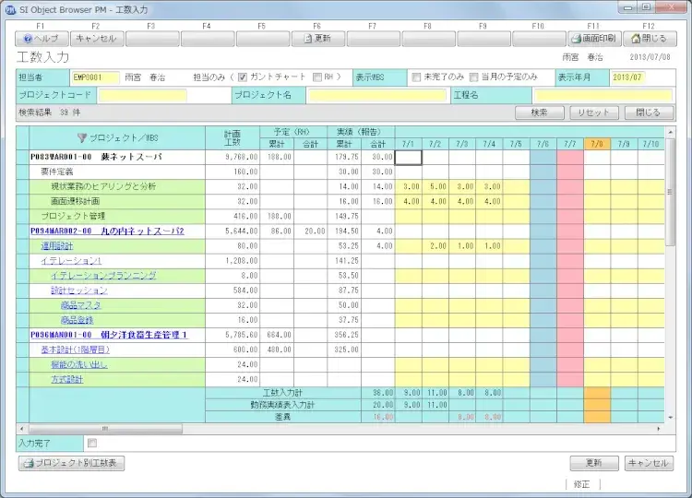This screenshot has height=498, width=692.
Task: Click the 画面印刷 print screen button
Action: 592,39
